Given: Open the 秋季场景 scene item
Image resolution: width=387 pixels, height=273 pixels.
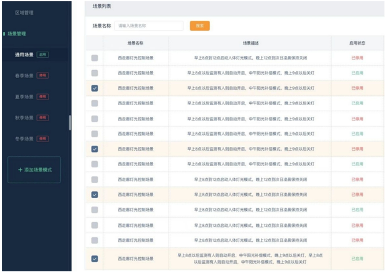Looking at the screenshot, I should (x=24, y=118).
